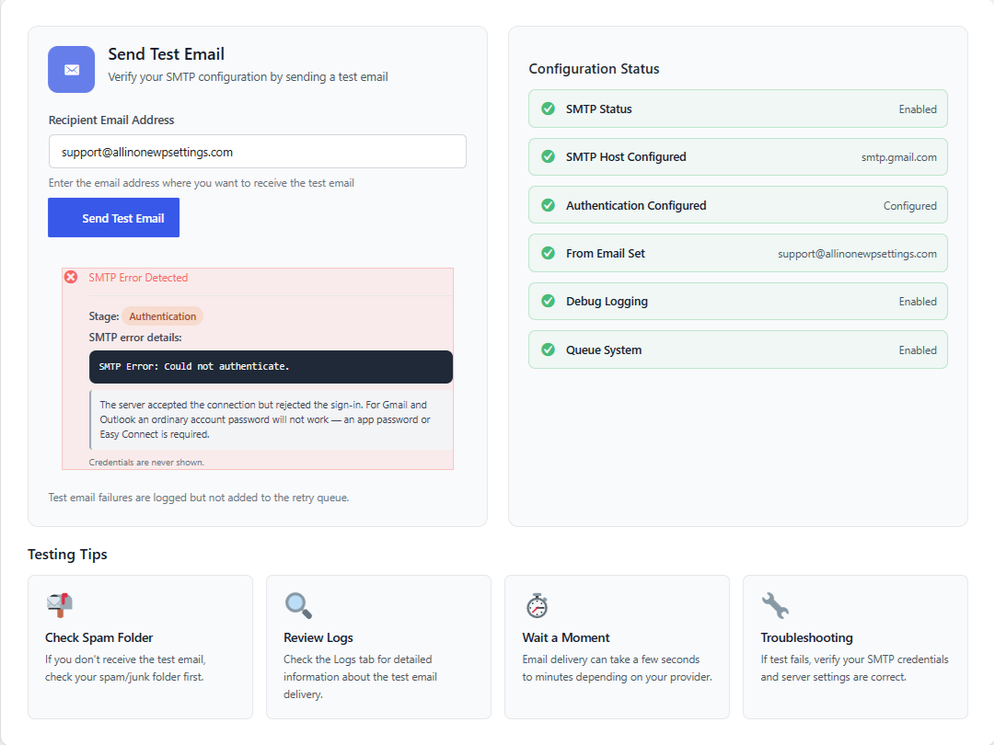Click the green check icon for Queue System
The height and width of the screenshot is (745, 994).
549,350
